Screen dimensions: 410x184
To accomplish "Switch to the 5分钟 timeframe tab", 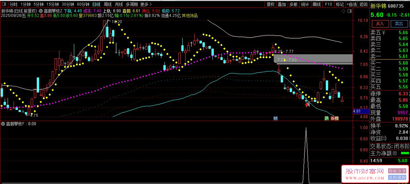I will [x=38, y=4].
